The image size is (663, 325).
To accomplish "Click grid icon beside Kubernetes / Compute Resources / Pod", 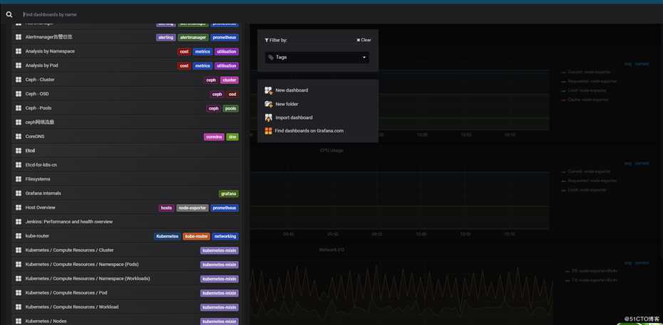I will click(x=19, y=293).
